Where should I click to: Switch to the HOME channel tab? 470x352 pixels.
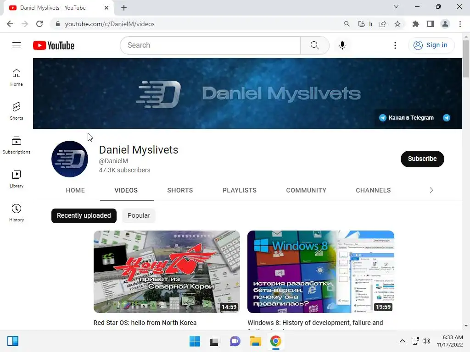(75, 190)
